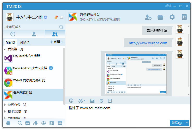Image resolution: width=193 pixels, height=130 pixels.
Task: Open the file transfer folder icon
Action: [x=28, y=123]
